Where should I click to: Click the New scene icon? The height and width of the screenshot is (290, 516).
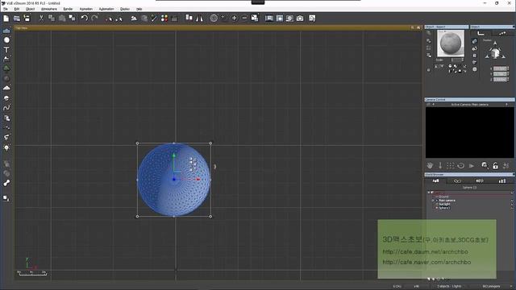click(6, 19)
